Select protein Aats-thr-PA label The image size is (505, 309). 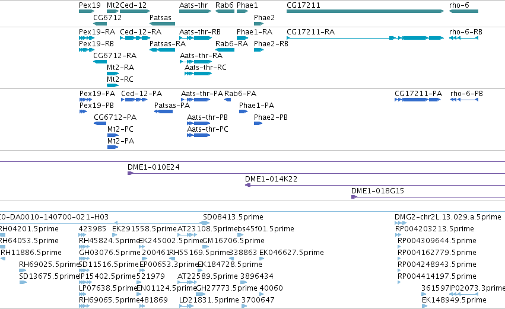202,94
